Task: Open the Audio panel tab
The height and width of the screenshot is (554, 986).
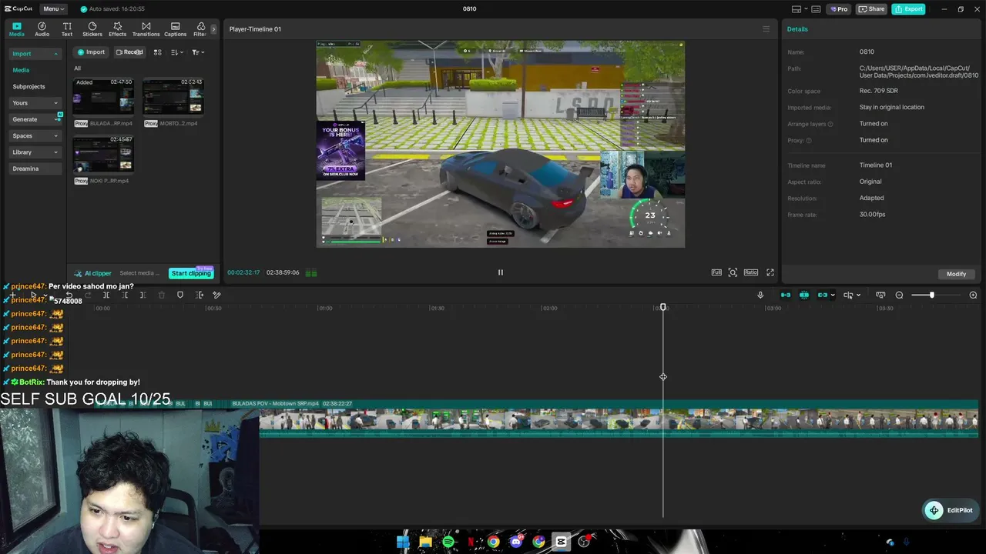Action: click(42, 29)
